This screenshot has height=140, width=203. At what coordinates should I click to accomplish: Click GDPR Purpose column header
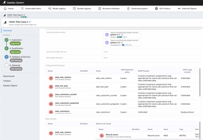(144, 71)
